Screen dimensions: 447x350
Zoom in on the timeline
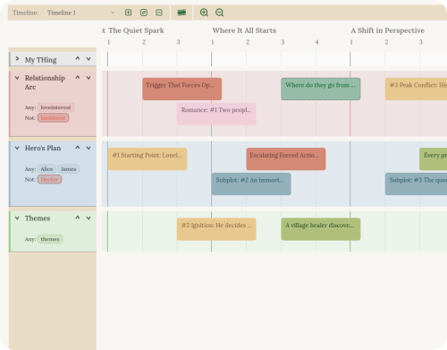[204, 13]
